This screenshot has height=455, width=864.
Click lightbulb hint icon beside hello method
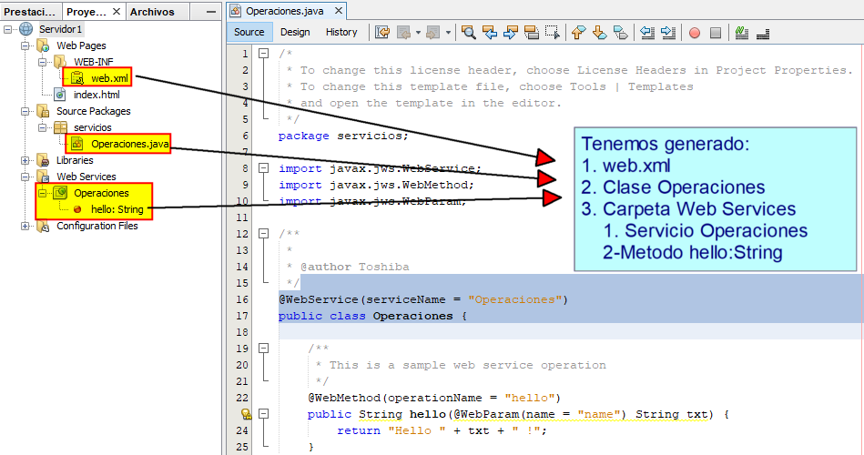(x=246, y=414)
